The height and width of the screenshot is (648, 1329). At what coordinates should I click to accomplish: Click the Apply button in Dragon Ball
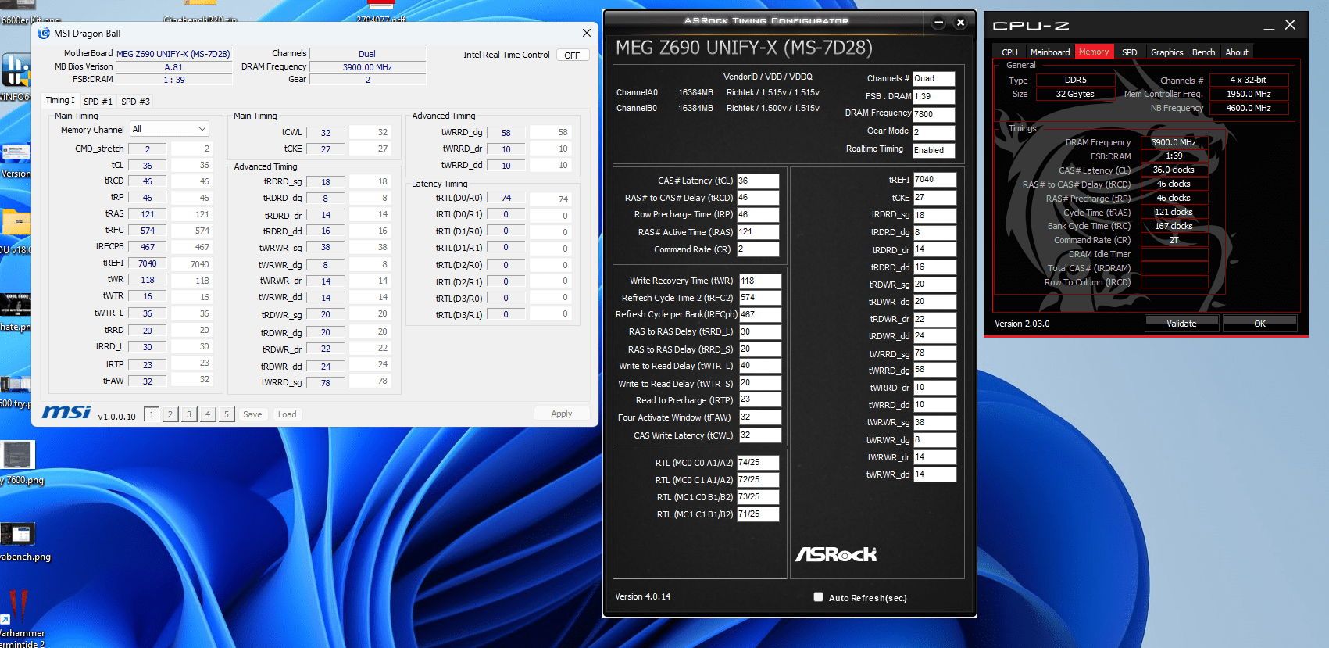coord(562,414)
